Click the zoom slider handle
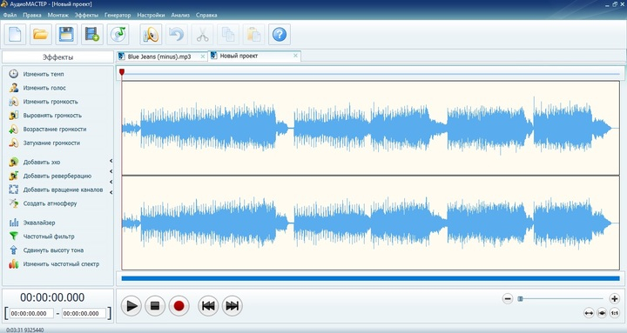This screenshot has height=333, width=627. pyautogui.click(x=520, y=299)
